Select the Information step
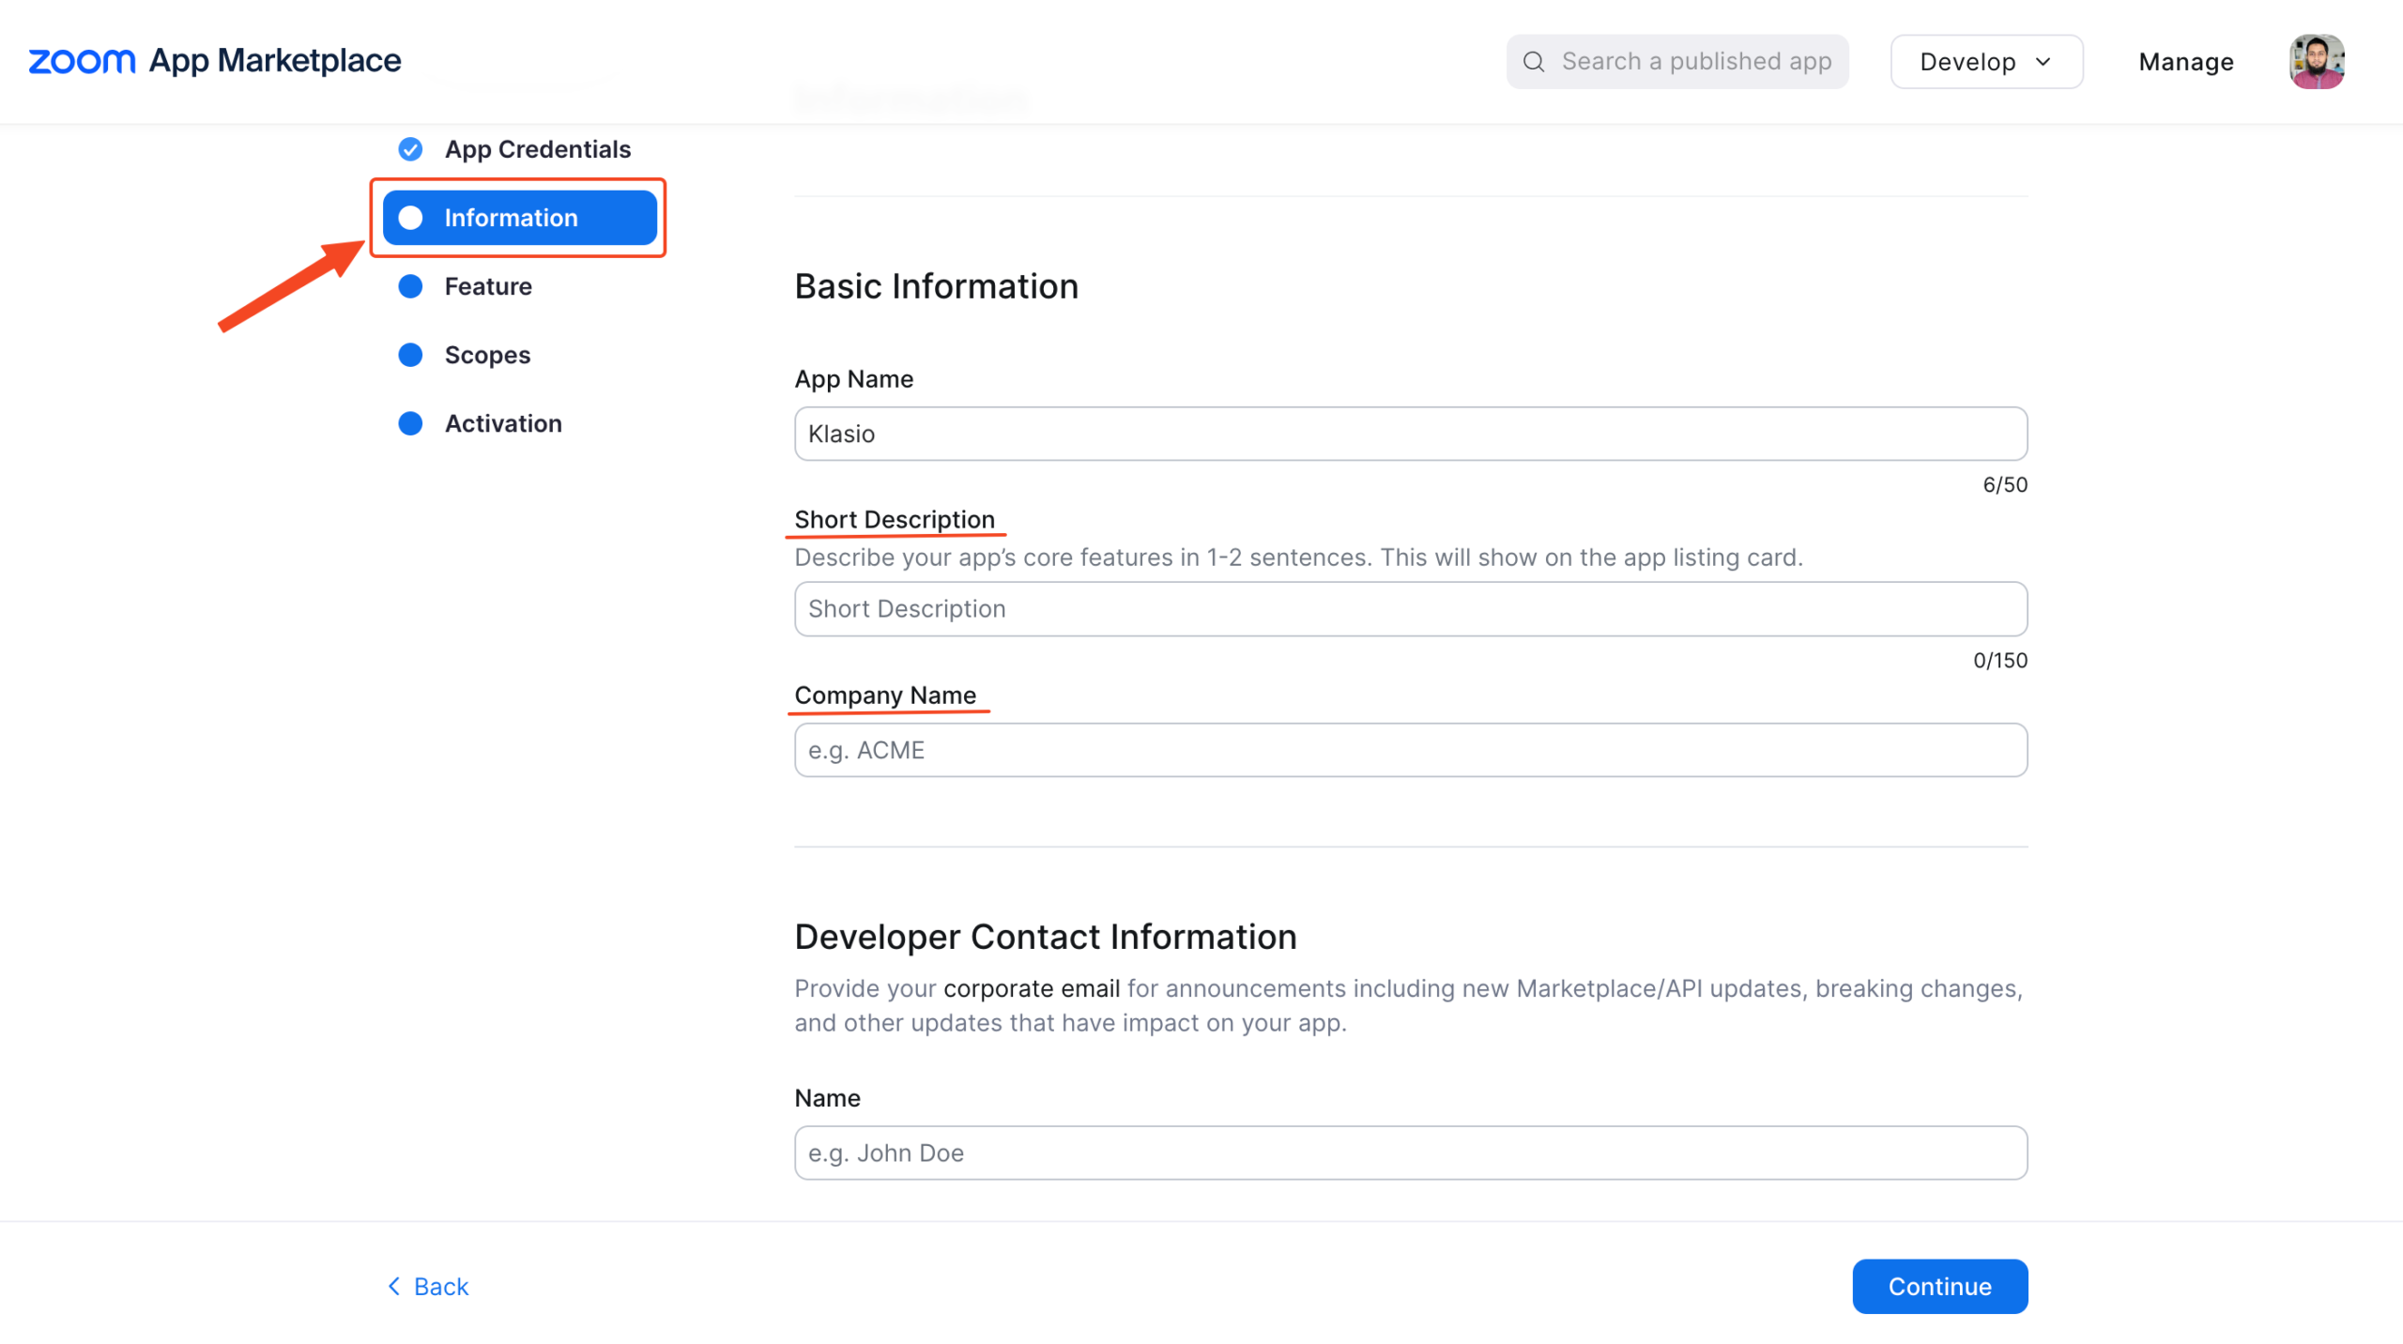The height and width of the screenshot is (1344, 2403). pyautogui.click(x=519, y=218)
